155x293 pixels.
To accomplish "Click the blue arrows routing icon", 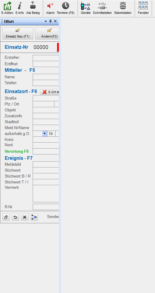I will (34, 217).
